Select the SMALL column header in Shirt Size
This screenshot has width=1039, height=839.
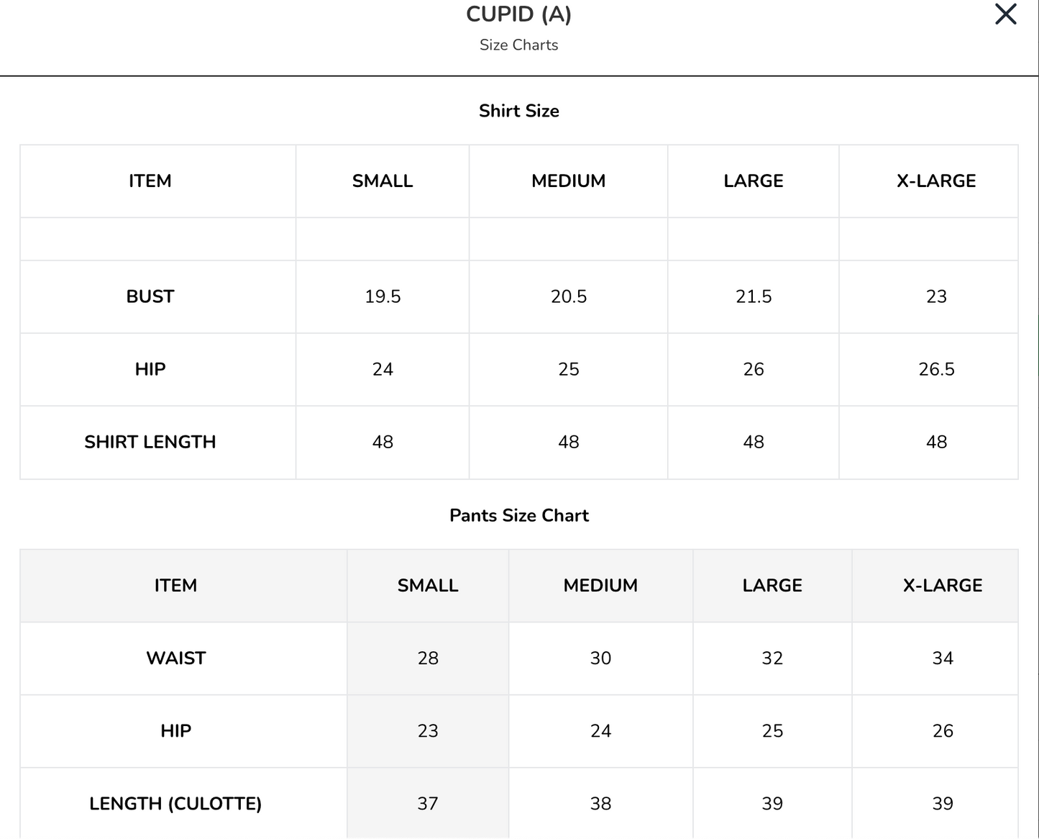[383, 181]
